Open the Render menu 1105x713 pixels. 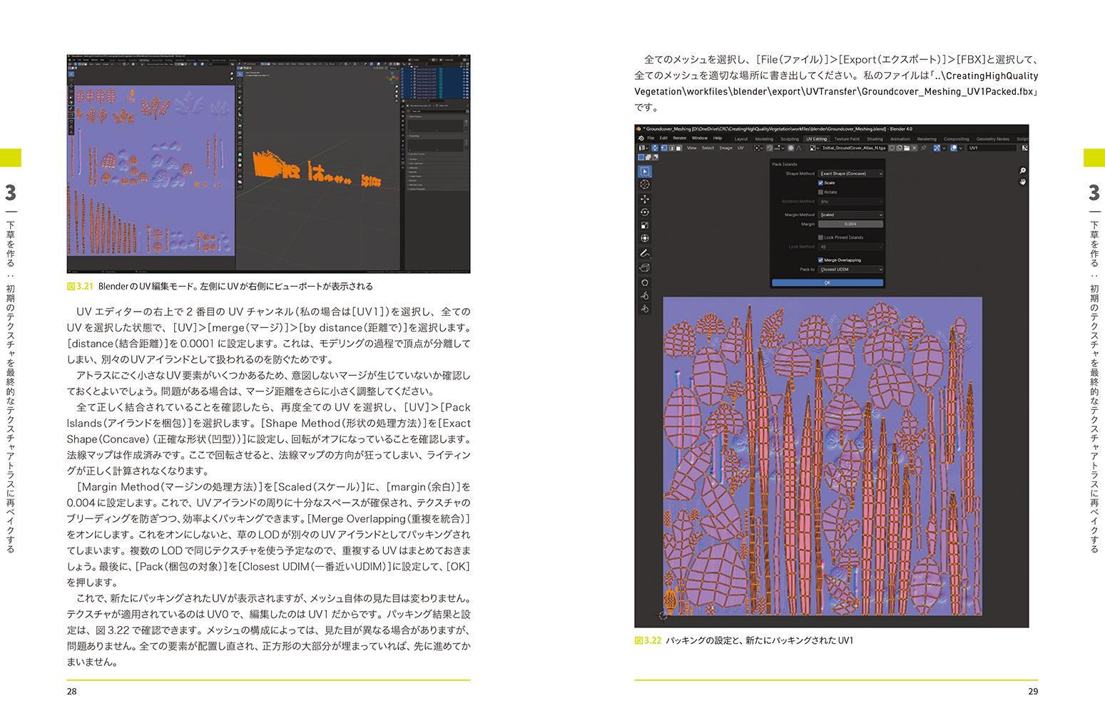(680, 138)
